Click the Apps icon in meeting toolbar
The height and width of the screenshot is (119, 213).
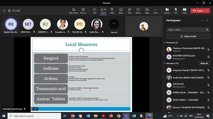147,11
